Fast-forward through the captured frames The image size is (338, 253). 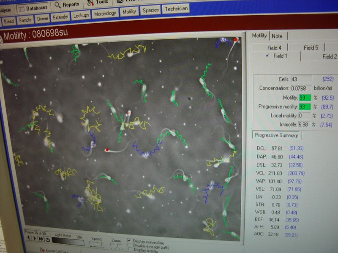coord(41,239)
